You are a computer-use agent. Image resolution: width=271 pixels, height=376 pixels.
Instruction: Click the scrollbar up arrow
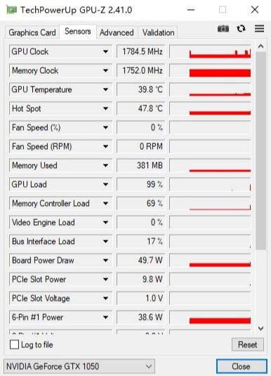260,46
